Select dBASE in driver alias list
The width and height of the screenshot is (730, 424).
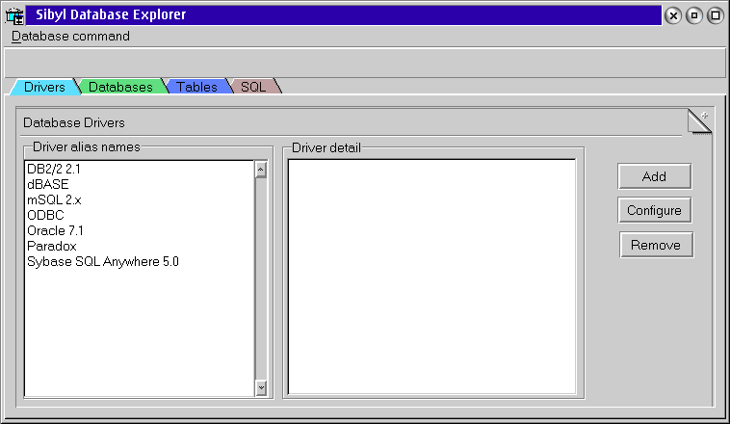[140, 184]
